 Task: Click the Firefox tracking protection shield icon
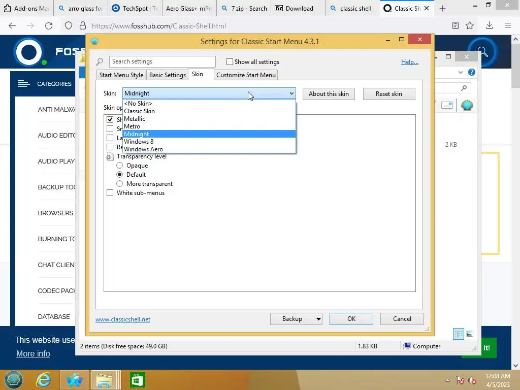coord(69,26)
